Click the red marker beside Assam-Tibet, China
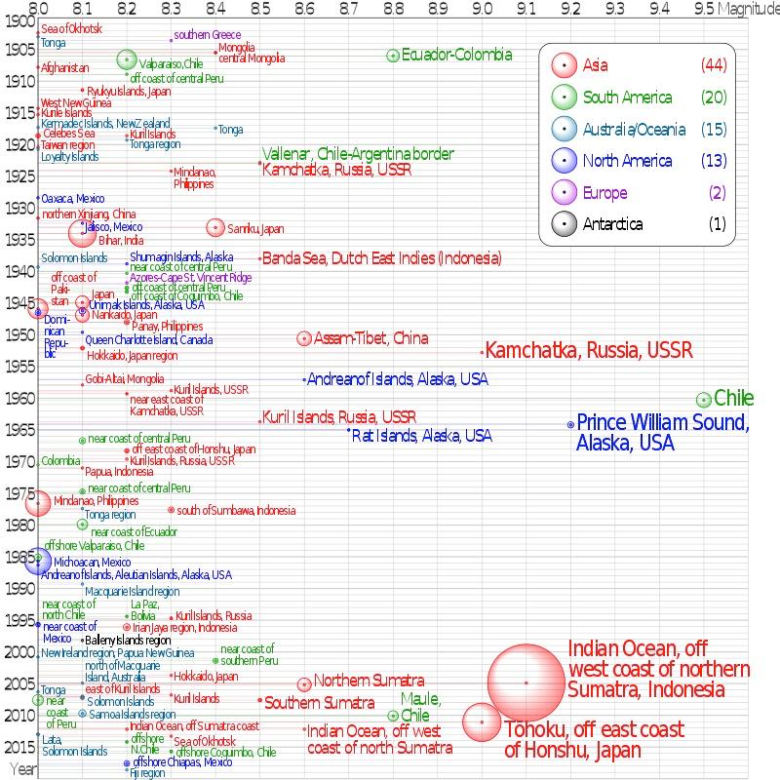The image size is (780, 780). (304, 338)
